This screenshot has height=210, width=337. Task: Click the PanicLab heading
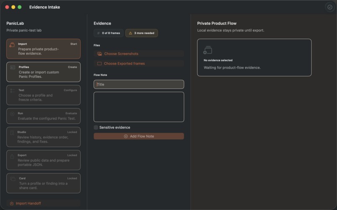(x=15, y=23)
